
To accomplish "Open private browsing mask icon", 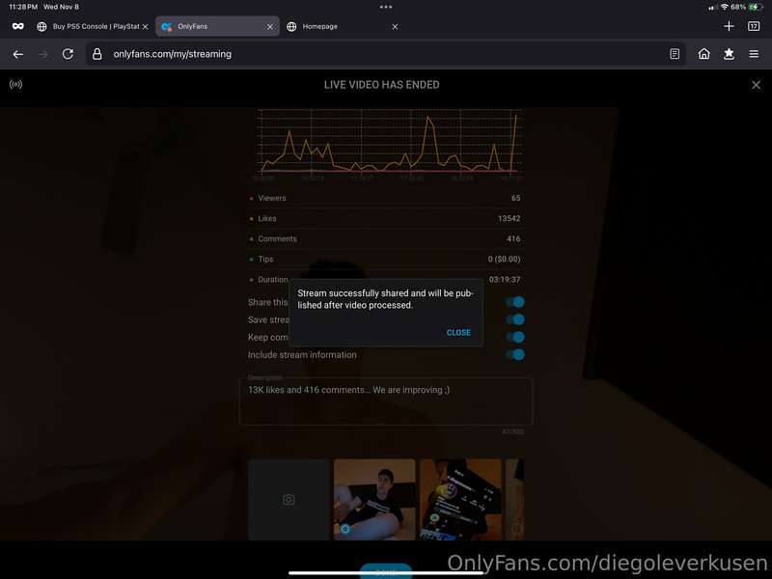I will [x=18, y=26].
